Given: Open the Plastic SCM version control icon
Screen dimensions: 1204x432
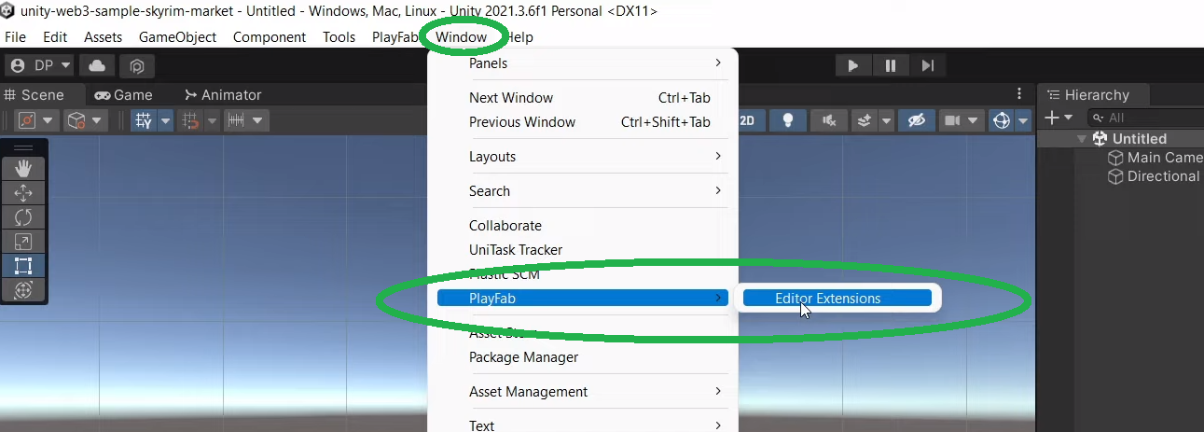Looking at the screenshot, I should click(136, 65).
